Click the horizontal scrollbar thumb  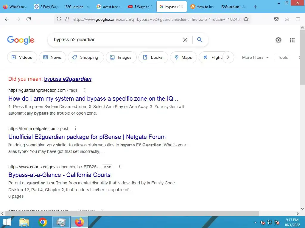click(132, 213)
